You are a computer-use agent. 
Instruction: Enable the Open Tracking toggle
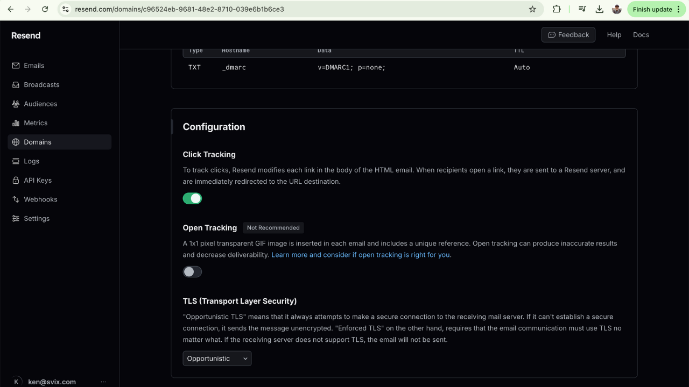(192, 272)
